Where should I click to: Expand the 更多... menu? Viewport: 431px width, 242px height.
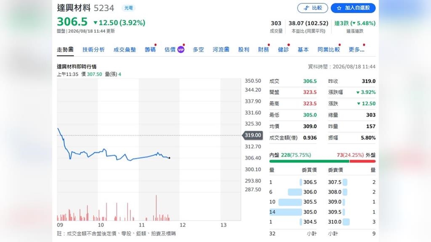356,50
